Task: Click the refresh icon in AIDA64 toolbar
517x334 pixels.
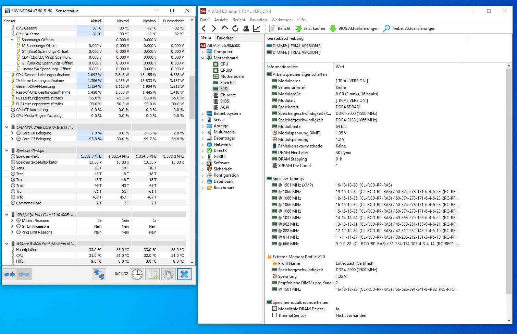Action: [235, 28]
